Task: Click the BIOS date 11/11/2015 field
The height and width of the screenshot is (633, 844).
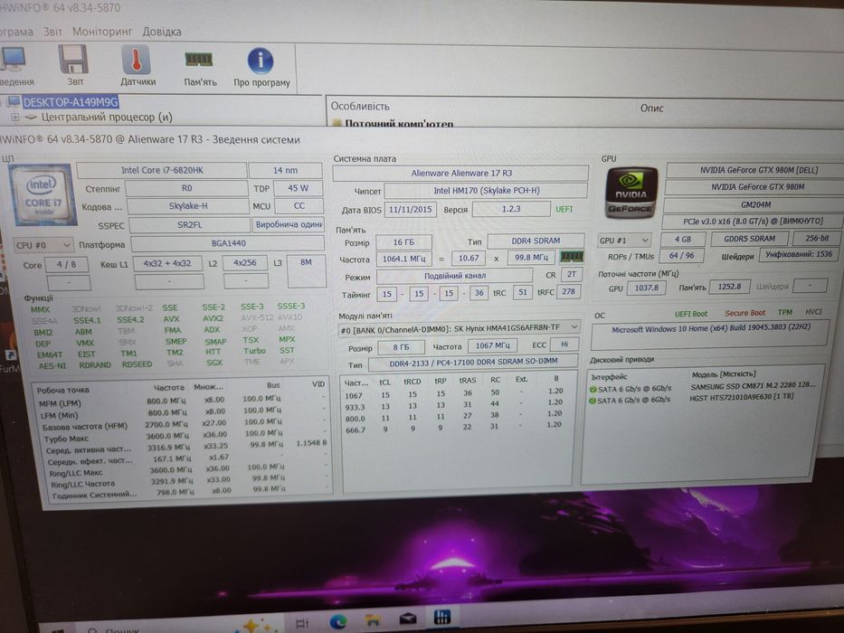Action: 410,210
